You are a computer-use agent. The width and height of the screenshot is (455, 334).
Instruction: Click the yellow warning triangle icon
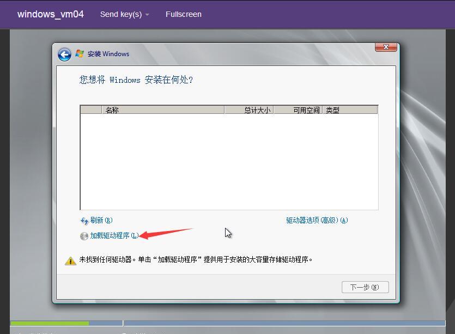tap(70, 260)
